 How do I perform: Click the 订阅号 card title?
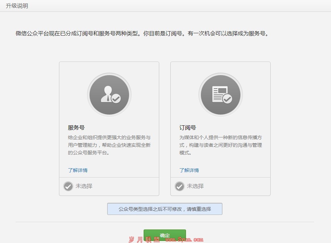(188, 128)
